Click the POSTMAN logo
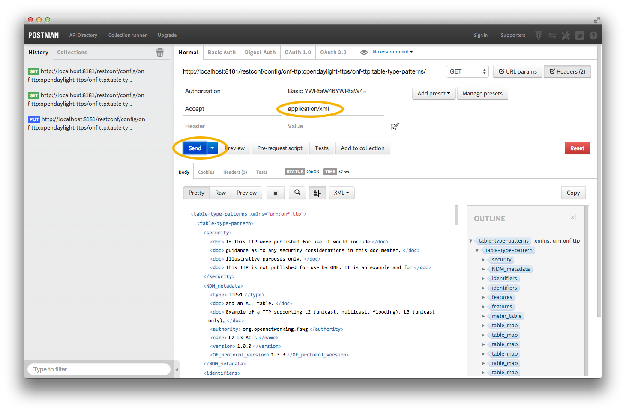626x412 pixels. 43,35
